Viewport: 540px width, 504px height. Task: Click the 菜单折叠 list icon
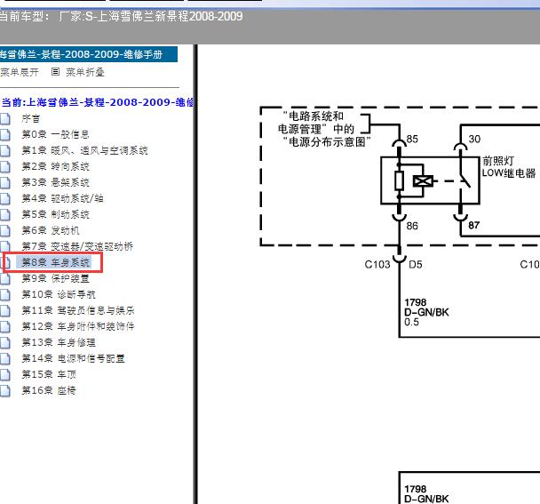click(x=55, y=72)
